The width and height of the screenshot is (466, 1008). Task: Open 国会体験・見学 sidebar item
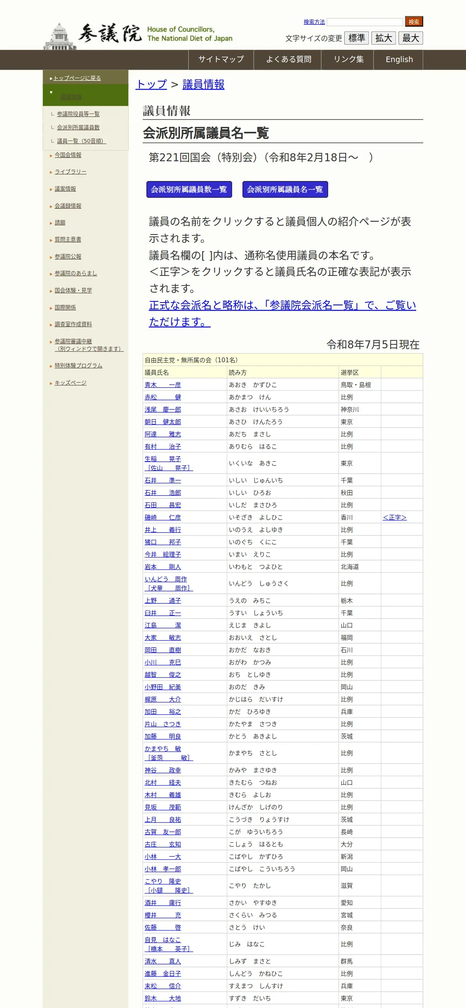(73, 290)
